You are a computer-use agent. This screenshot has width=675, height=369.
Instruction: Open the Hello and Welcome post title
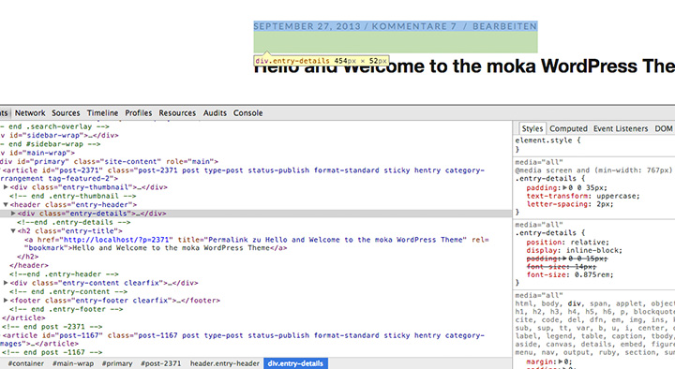click(x=464, y=66)
